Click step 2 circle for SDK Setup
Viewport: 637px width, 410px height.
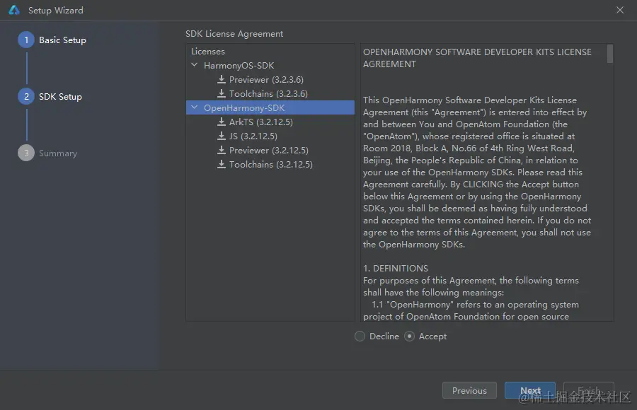(x=26, y=97)
